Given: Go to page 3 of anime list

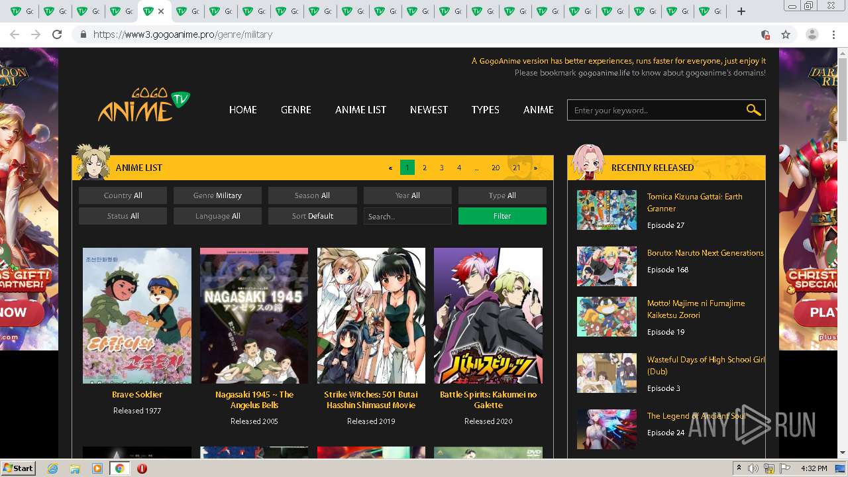Looking at the screenshot, I should 442,168.
